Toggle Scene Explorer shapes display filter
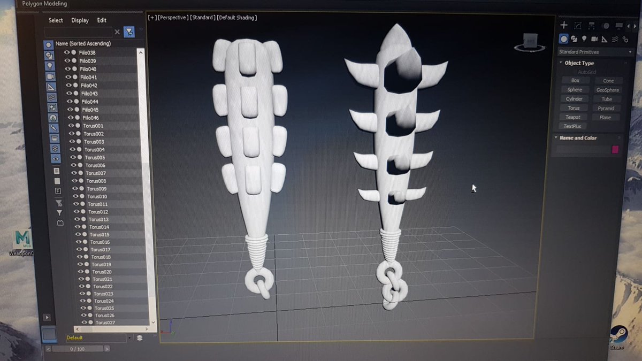Viewport: 642px width, 361px height. tap(49, 55)
